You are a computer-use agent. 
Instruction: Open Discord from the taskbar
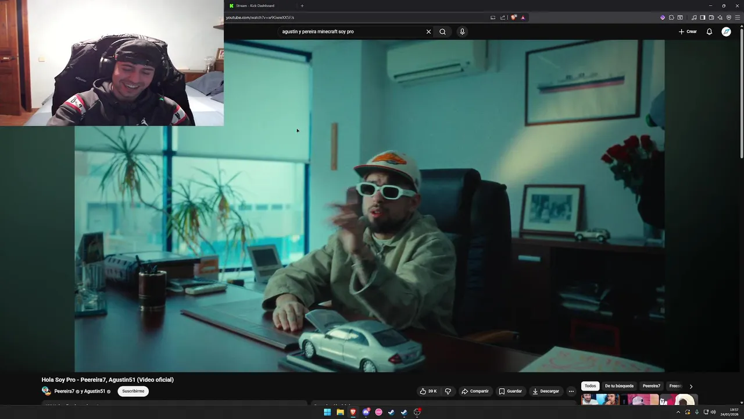coord(366,412)
